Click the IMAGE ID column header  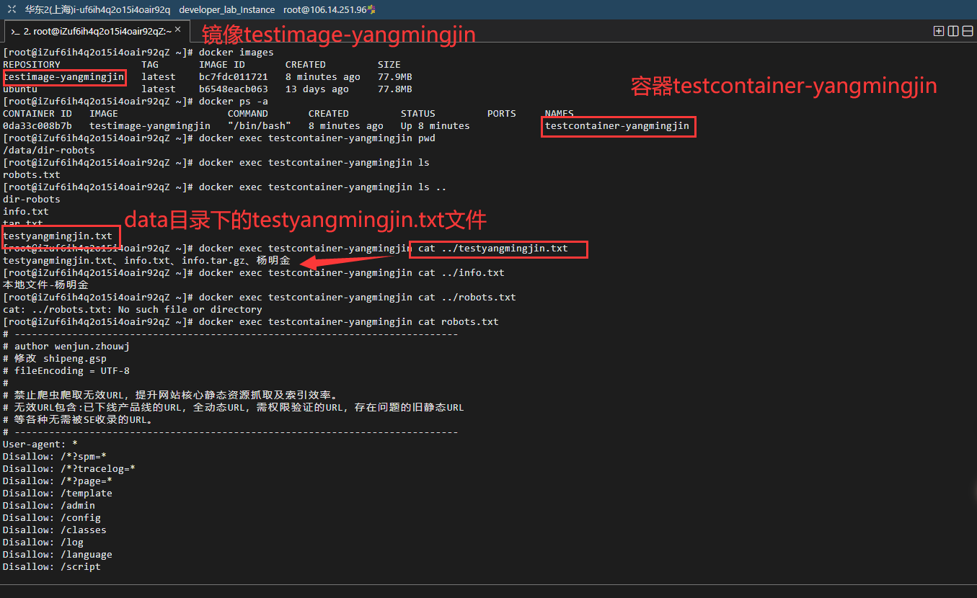click(222, 65)
